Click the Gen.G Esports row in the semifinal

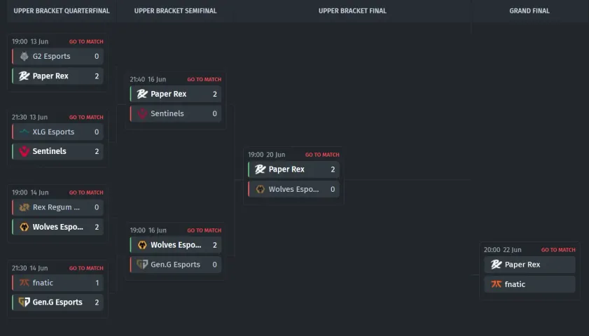tap(176, 265)
